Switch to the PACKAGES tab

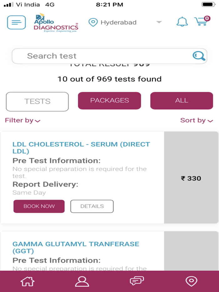pyautogui.click(x=109, y=100)
